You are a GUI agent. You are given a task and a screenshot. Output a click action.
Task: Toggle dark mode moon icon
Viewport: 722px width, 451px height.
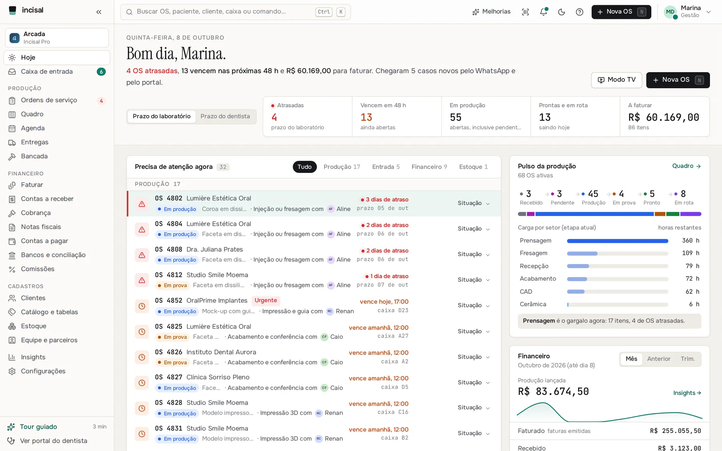tap(562, 12)
